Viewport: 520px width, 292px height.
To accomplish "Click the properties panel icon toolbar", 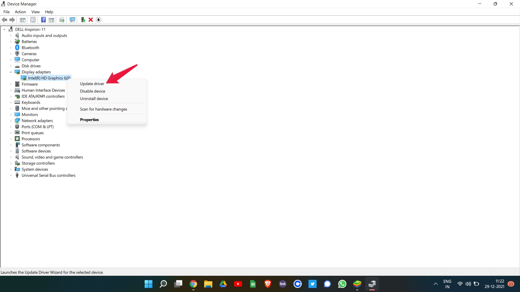I will 32,19.
